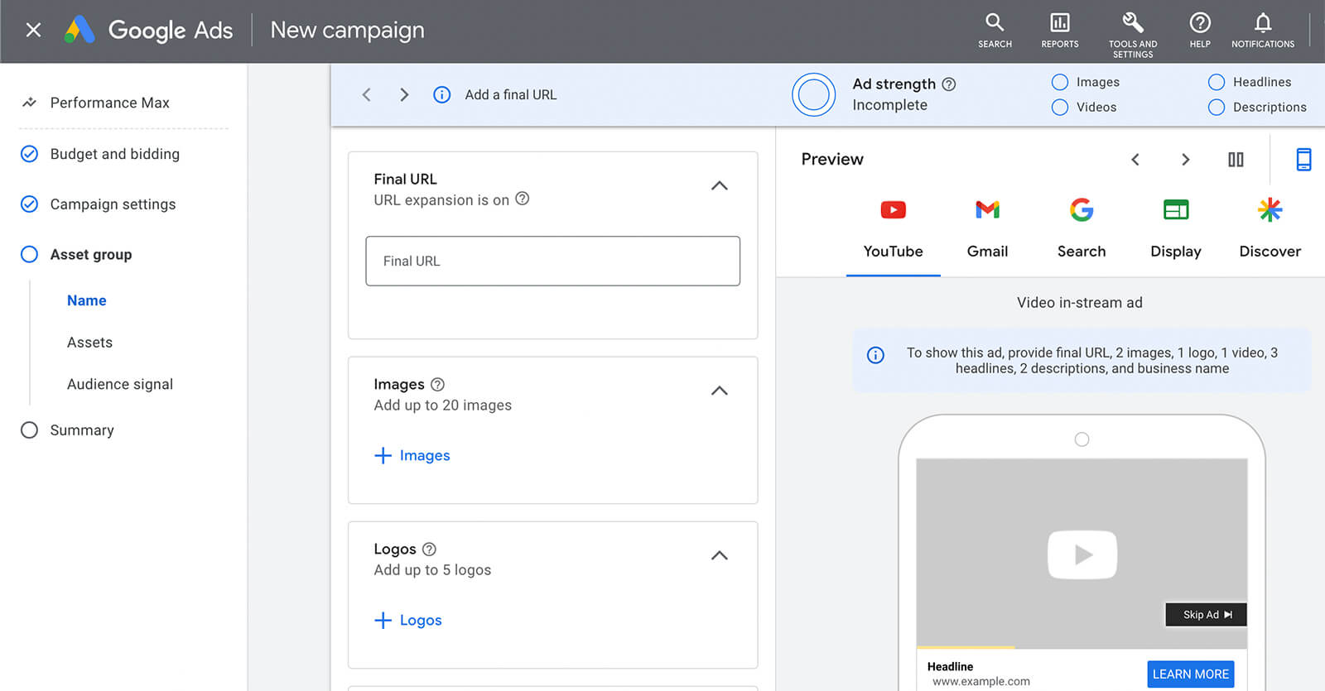Go to next suggestion arrow in Ad strength bar
The height and width of the screenshot is (691, 1325).
[x=404, y=94]
